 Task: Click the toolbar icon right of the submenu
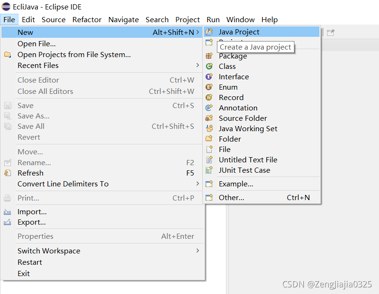(x=330, y=33)
